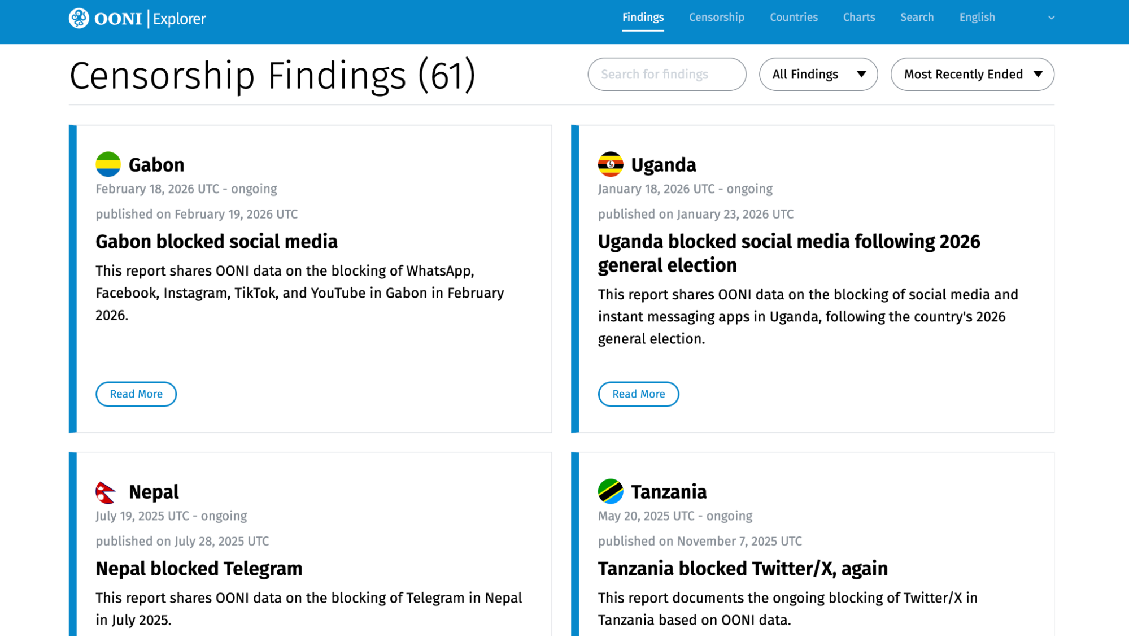Open the Countries page in navigation
1129x637 pixels.
[794, 18]
